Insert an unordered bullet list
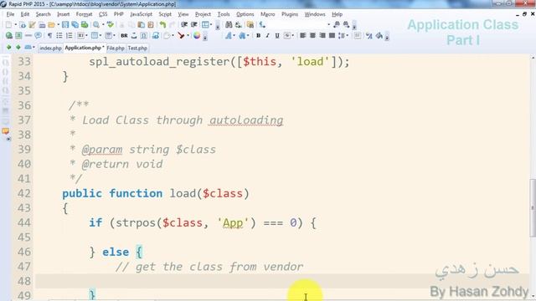 [59, 35]
